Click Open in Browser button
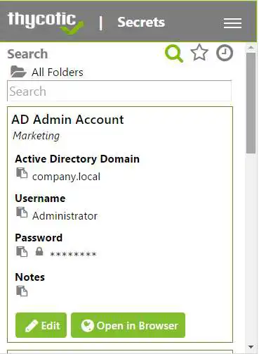Viewport: 259px width, 354px height. [128, 325]
